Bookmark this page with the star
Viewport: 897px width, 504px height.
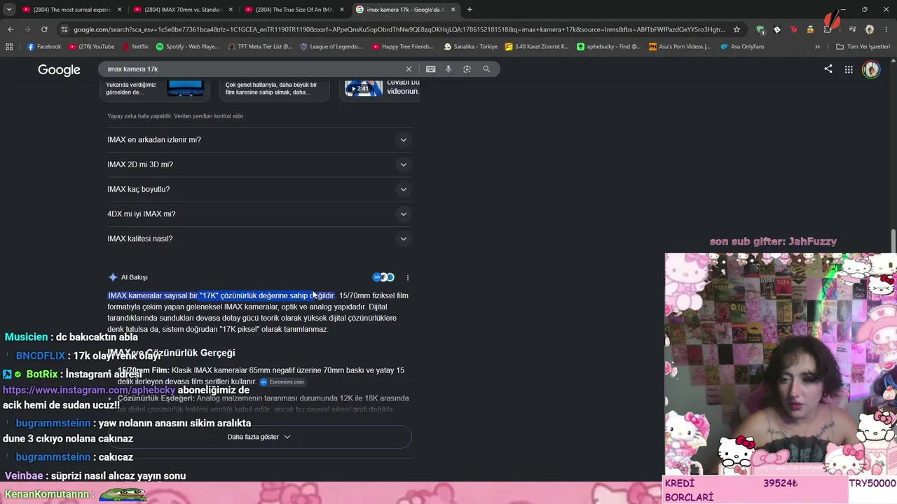[737, 29]
